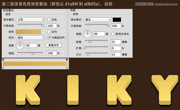Open gradient picker dropdown arrow

click(x=43, y=32)
